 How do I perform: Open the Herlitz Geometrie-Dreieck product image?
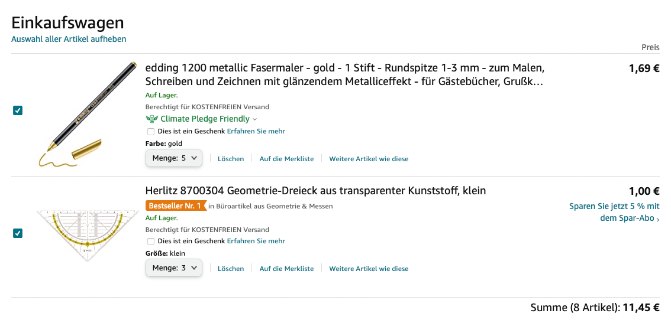click(88, 235)
